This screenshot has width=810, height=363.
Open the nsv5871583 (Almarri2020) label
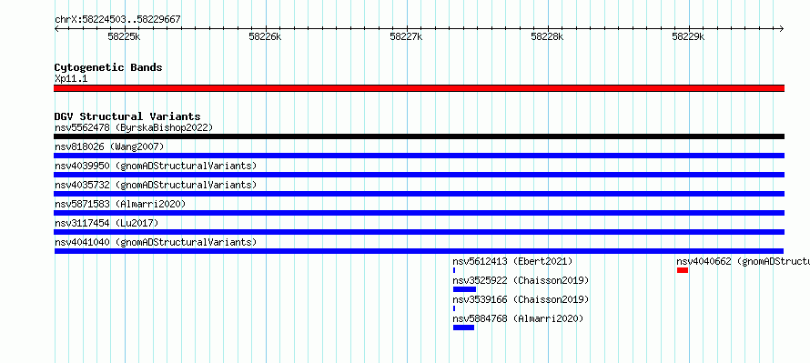coord(120,204)
